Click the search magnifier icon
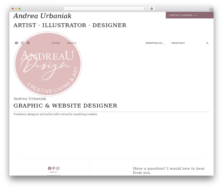Image resolution: width=223 pixels, height=189 pixels. (207, 43)
